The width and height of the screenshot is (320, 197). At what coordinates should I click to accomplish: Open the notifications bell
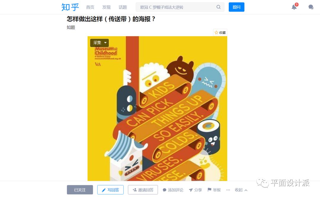coord(294,7)
